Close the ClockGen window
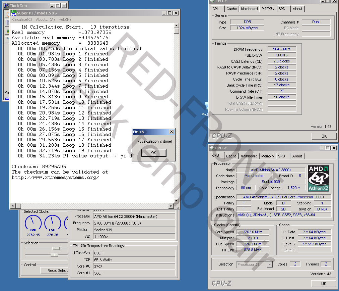 (64, 6)
